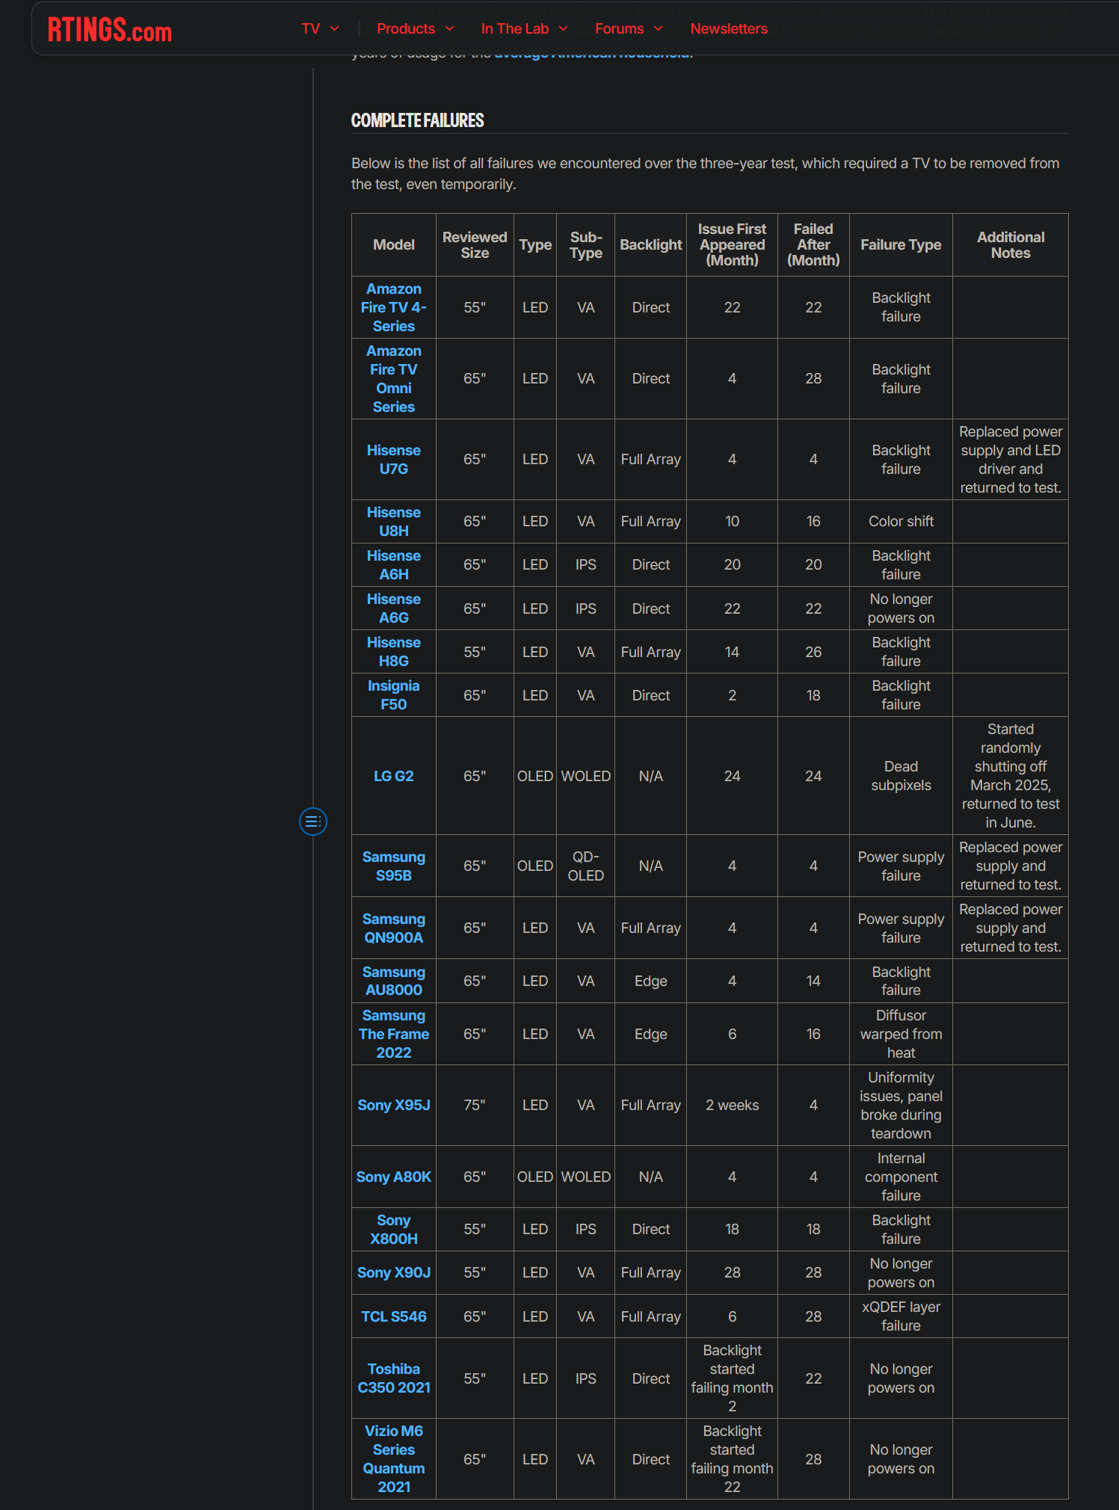The image size is (1119, 1510).
Task: Open the Hisense A6H link
Action: 394,565
